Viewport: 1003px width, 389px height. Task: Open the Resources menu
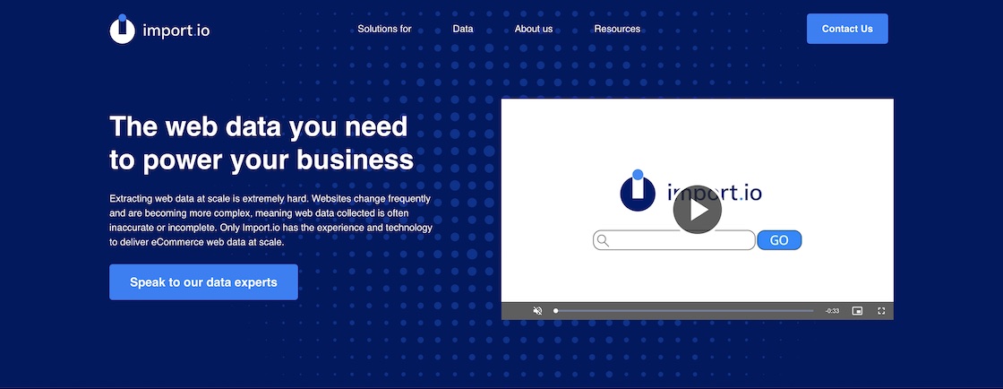(x=617, y=29)
